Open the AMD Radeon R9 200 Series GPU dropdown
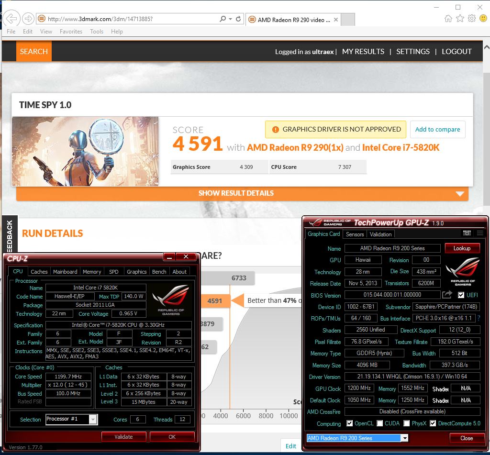490x455 pixels. pyautogui.click(x=405, y=438)
